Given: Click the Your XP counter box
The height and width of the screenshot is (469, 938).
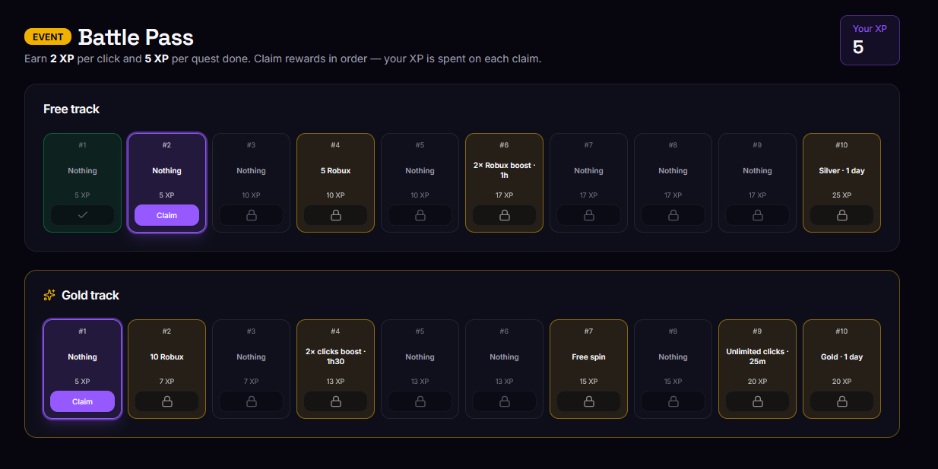Looking at the screenshot, I should click(870, 40).
